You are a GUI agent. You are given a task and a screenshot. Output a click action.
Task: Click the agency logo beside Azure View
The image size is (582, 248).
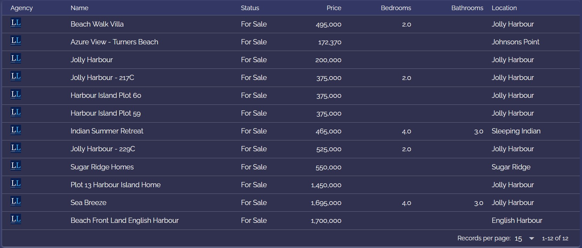coord(16,41)
